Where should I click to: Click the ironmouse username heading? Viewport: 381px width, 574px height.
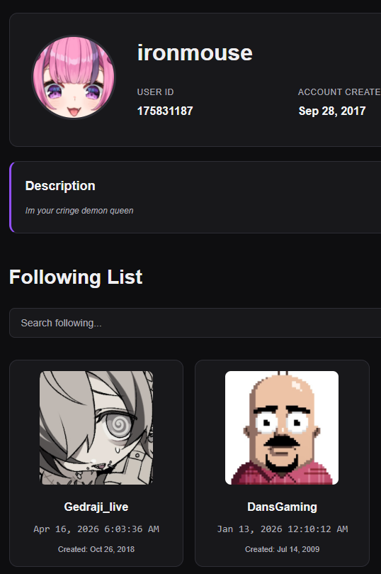[195, 53]
